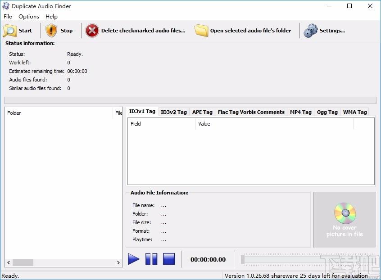Open the Flac Tag Vorbis Comments tab

click(251, 112)
